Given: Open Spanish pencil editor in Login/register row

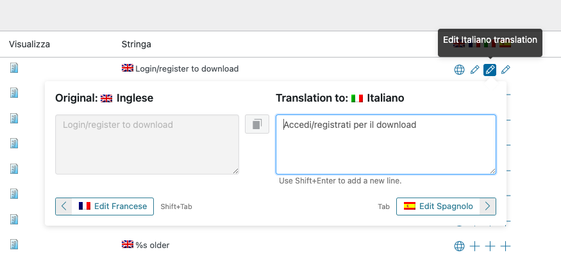Looking at the screenshot, I should [x=506, y=70].
